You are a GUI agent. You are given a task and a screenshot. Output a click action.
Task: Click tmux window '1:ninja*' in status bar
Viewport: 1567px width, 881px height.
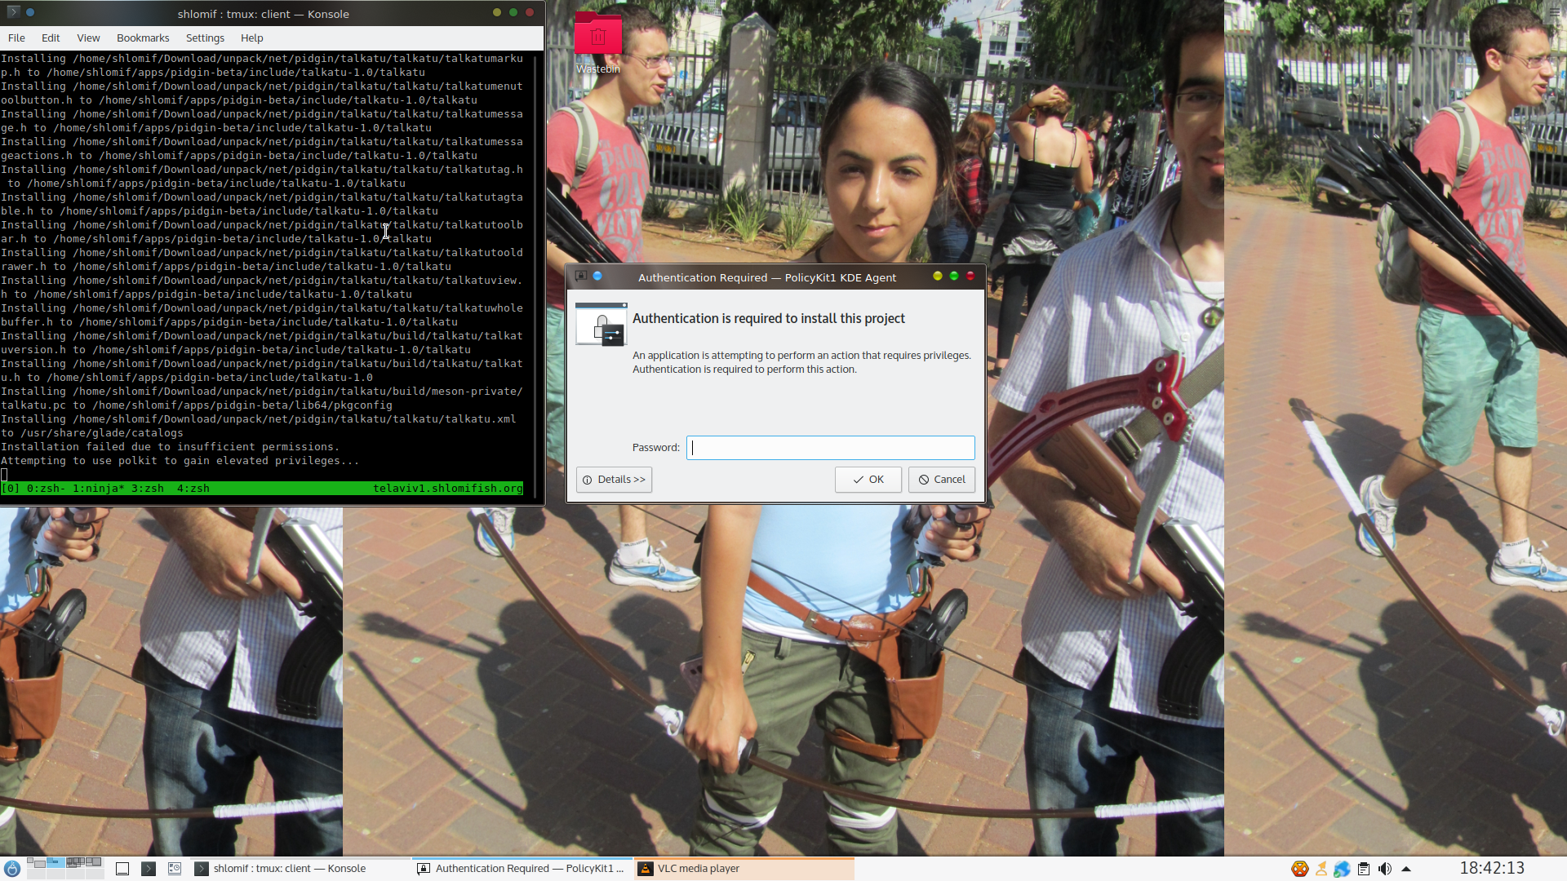pyautogui.click(x=99, y=489)
